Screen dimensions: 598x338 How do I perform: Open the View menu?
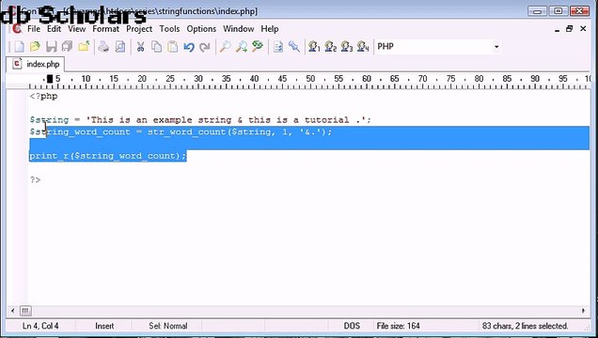pyautogui.click(x=77, y=29)
